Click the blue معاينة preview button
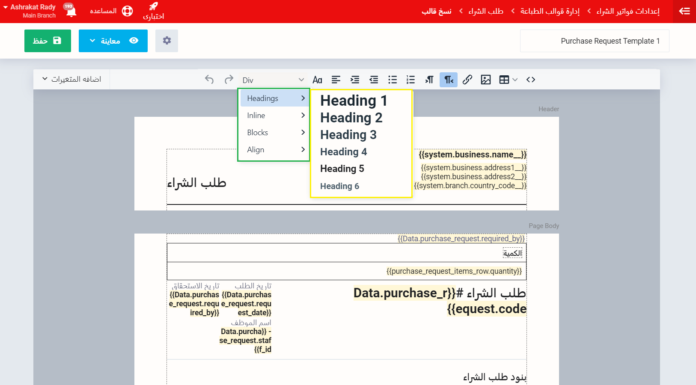The height and width of the screenshot is (385, 696). pyautogui.click(x=113, y=41)
